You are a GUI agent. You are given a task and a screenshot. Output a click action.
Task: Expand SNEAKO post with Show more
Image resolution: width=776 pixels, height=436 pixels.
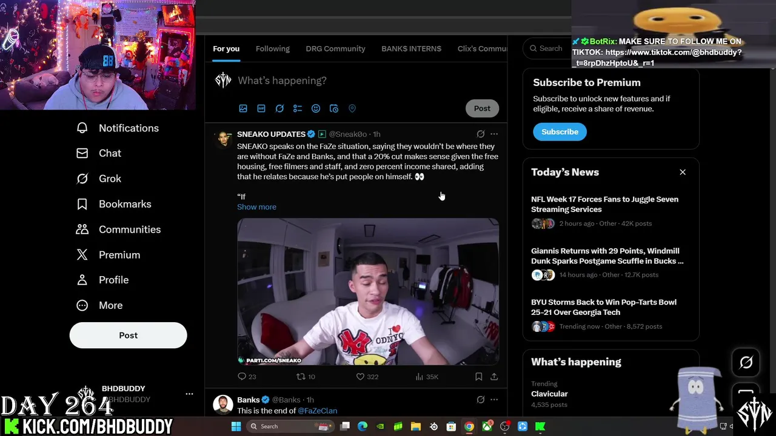point(256,207)
